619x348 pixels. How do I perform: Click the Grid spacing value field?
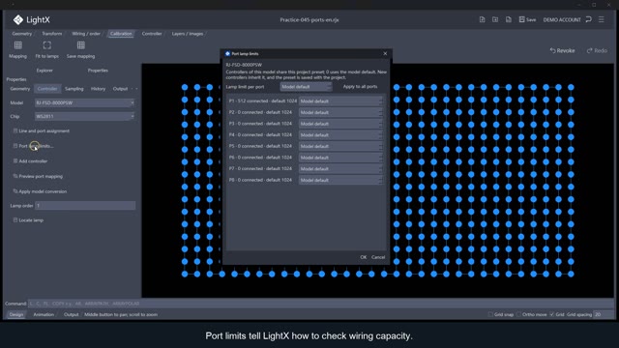[604, 314]
